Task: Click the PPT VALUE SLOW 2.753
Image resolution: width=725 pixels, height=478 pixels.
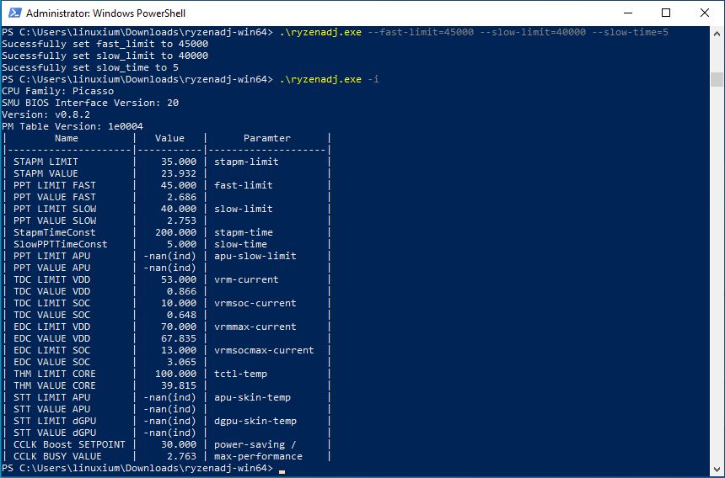Action: [182, 220]
